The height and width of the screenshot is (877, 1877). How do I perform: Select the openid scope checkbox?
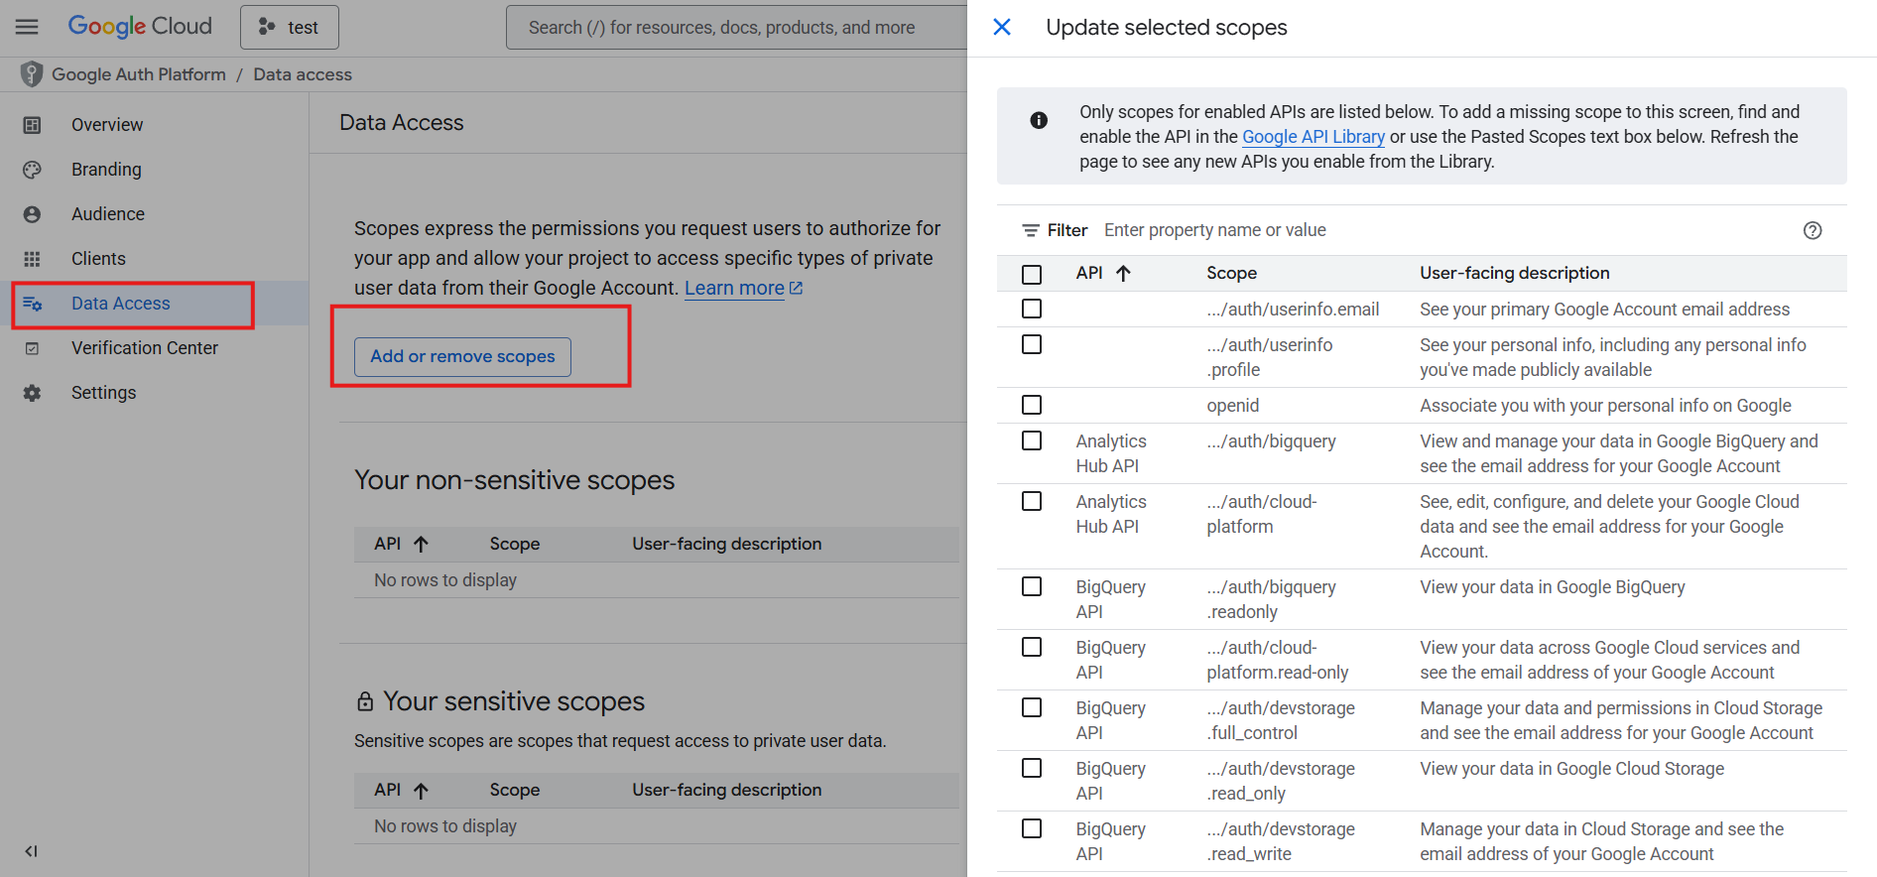pyautogui.click(x=1032, y=405)
